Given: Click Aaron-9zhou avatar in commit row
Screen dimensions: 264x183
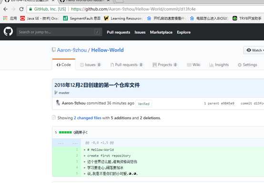Looking at the screenshot, I should 58,103.
